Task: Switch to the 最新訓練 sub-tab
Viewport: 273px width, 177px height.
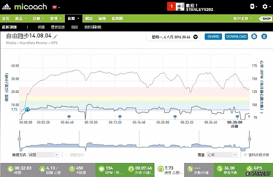Action: 9,27
